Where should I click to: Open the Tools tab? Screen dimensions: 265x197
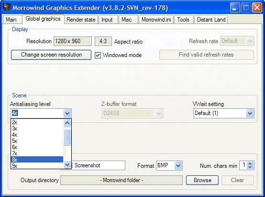(183, 20)
